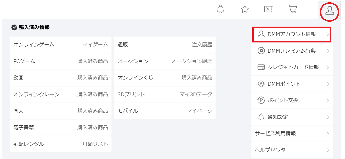345x159 pixels.
Task: Click the D badge icon beside DMMプレミアム特典
Action: [261, 51]
